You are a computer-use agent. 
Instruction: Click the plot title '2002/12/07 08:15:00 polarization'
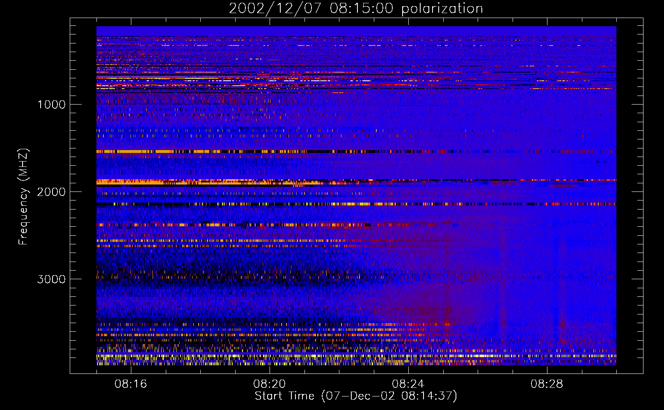point(356,9)
